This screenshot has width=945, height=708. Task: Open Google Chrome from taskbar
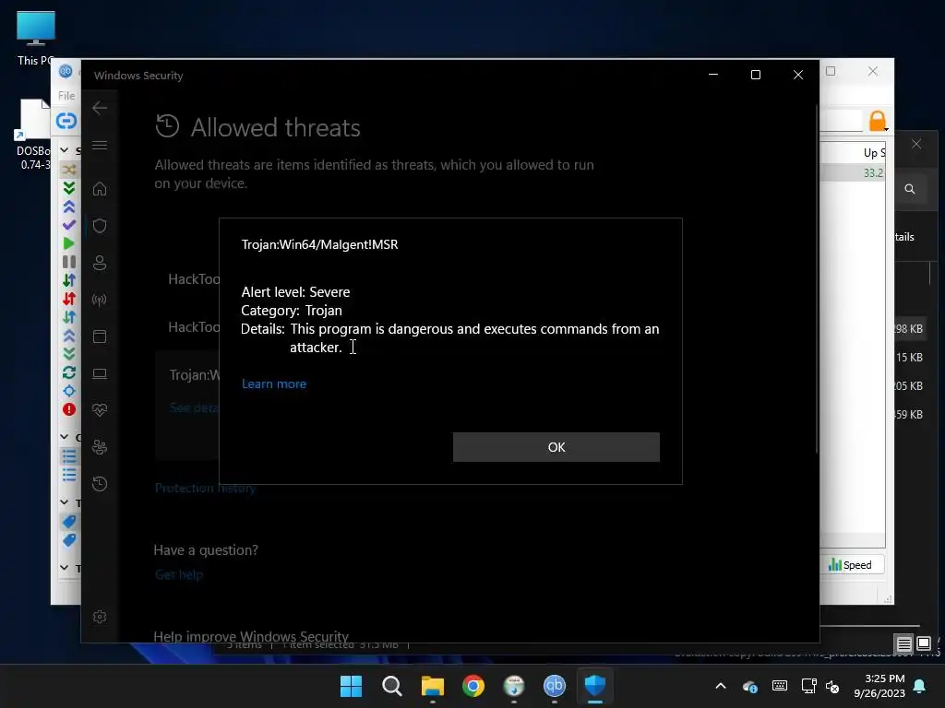pos(473,686)
